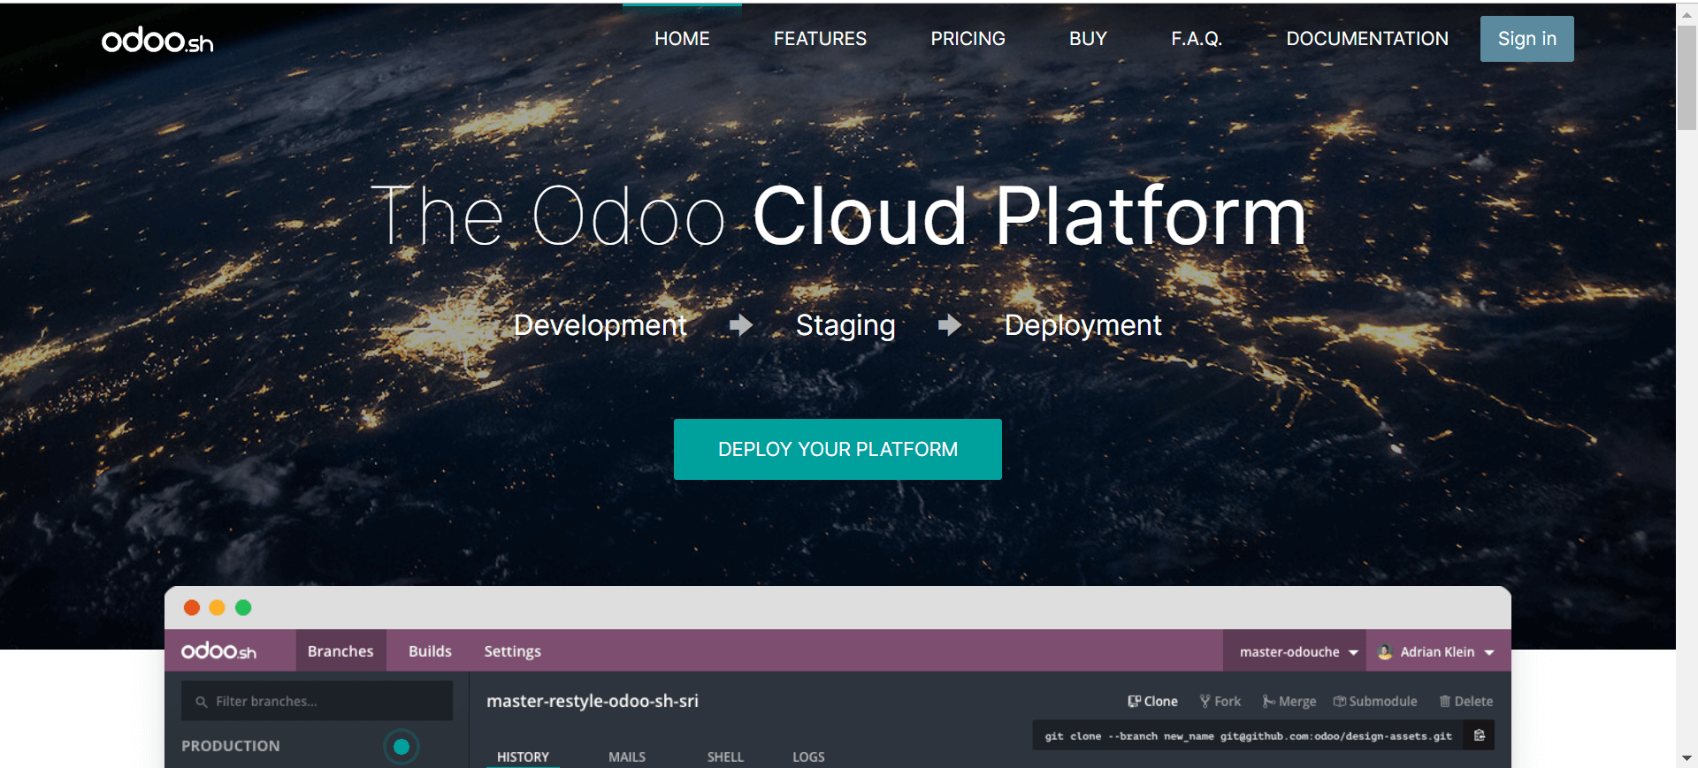Copy the git clone command with clipboard icon
This screenshot has width=1698, height=768.
(1479, 735)
